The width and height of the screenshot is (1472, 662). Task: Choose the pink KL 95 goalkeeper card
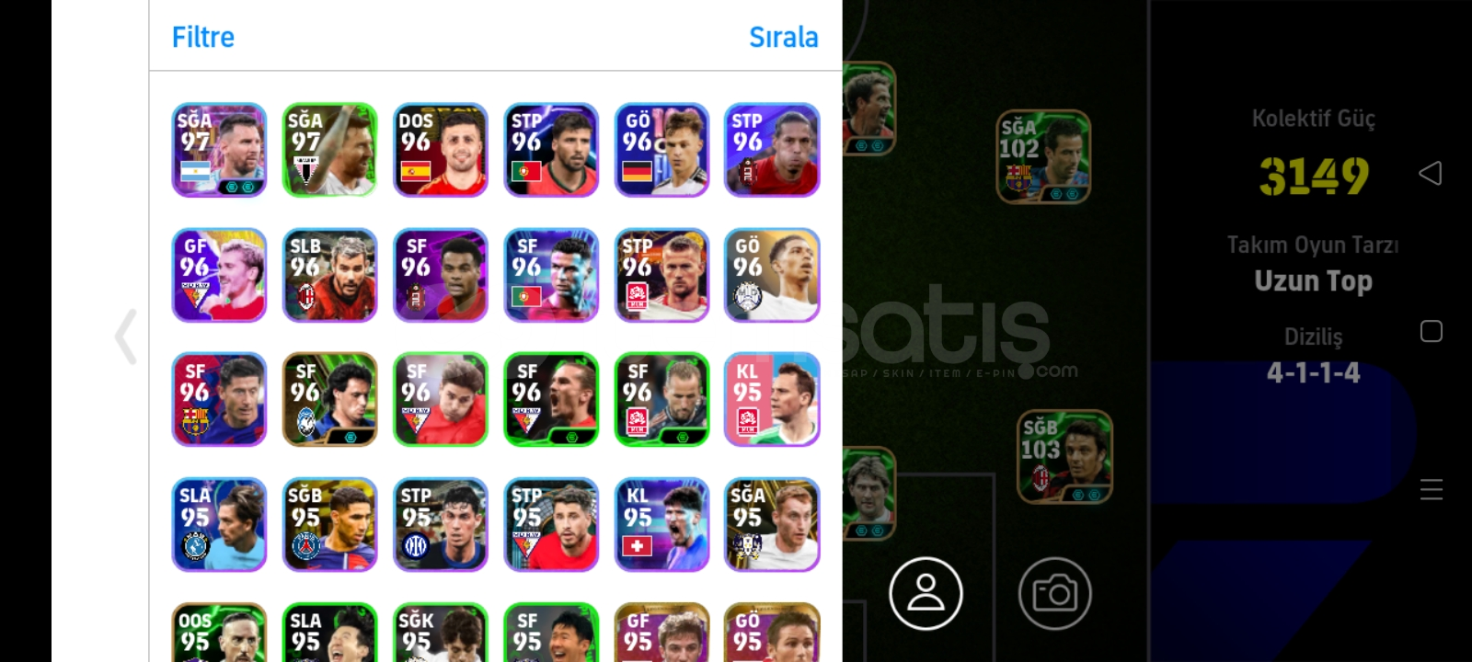coord(772,399)
